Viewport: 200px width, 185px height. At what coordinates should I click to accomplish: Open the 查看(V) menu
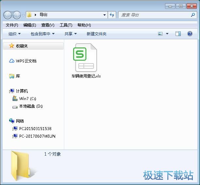48,25
